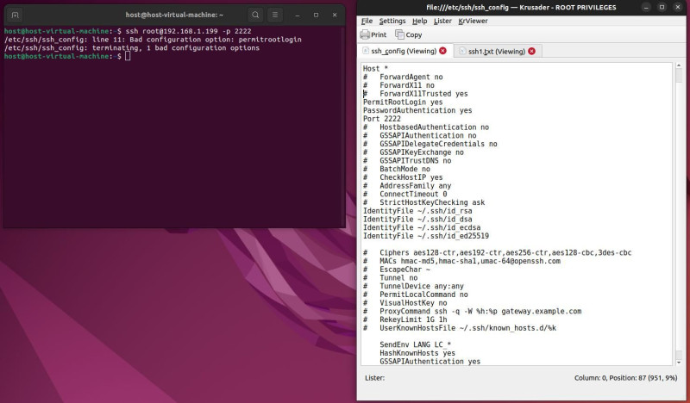
Task: Click the 'PermitRootLogin yes' line
Action: coord(403,102)
